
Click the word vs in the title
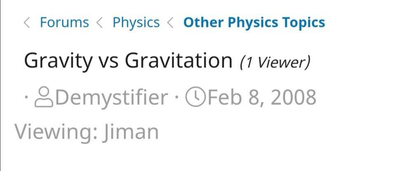108,62
